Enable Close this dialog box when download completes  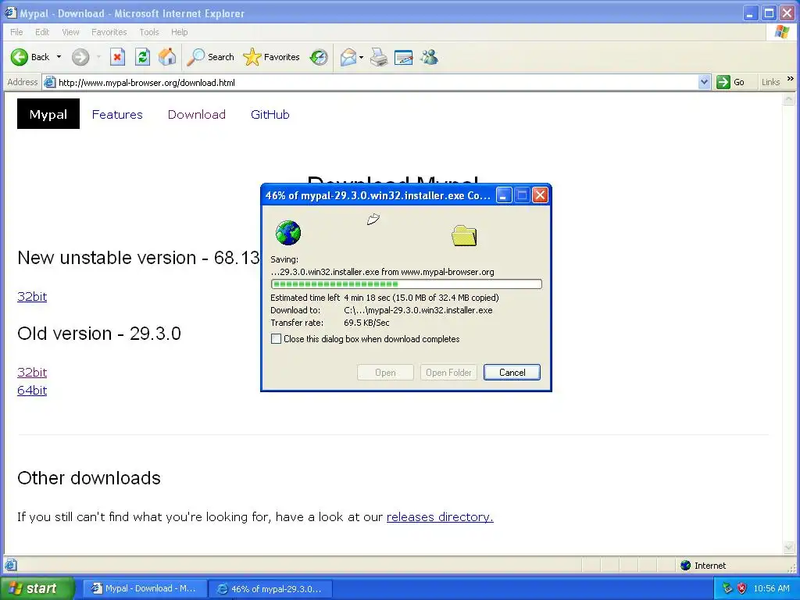[276, 339]
